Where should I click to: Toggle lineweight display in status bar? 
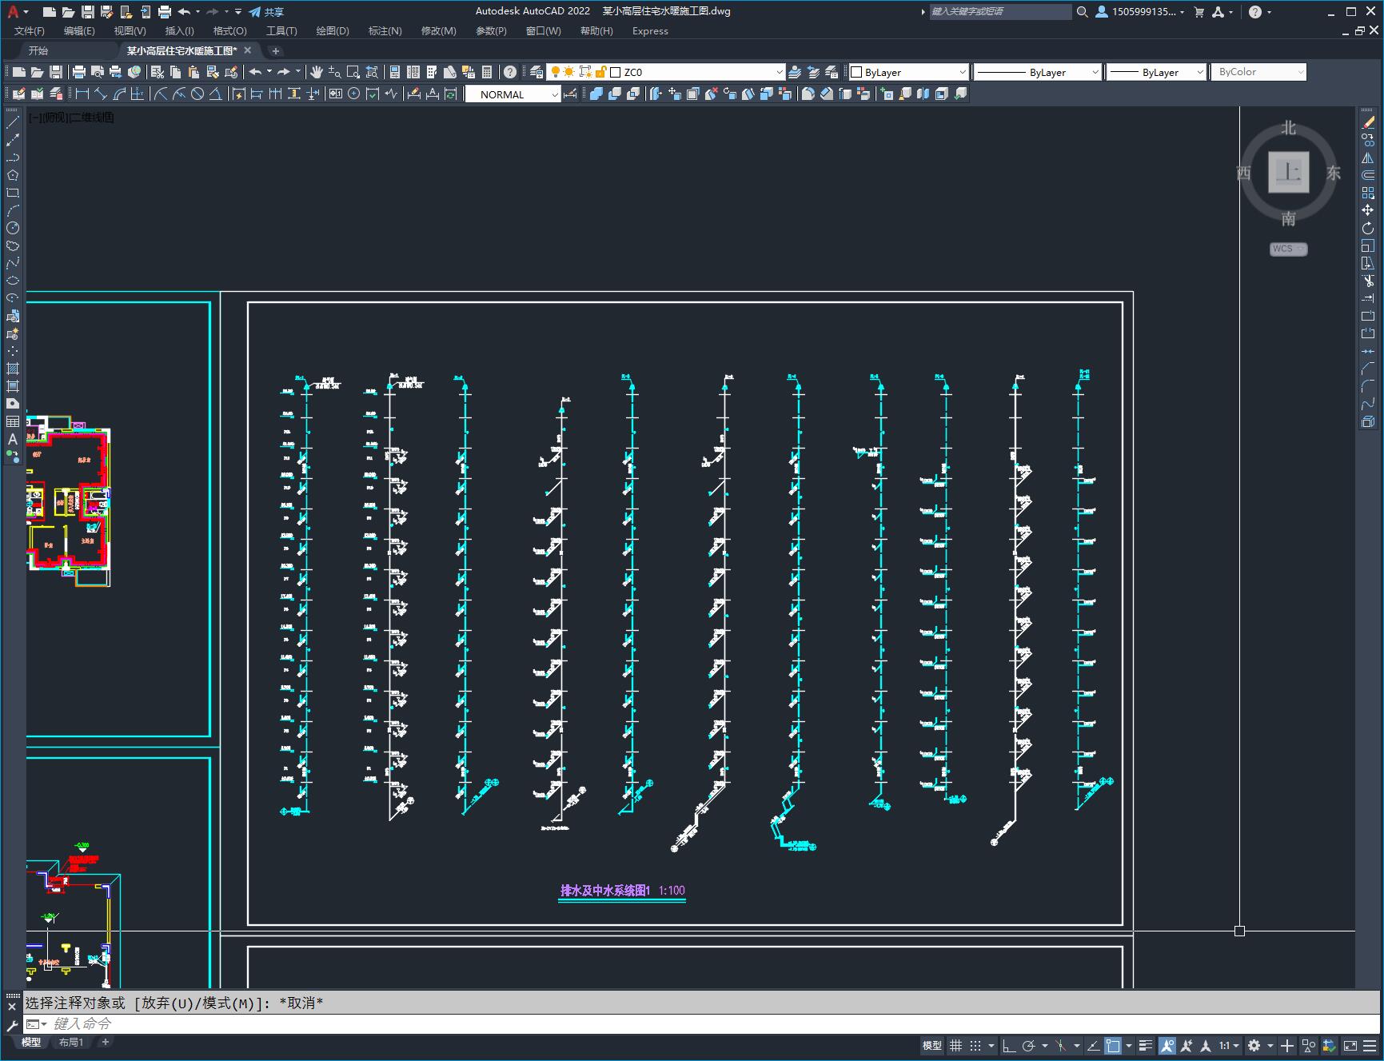point(1146,1045)
